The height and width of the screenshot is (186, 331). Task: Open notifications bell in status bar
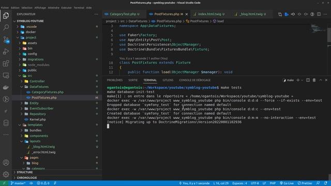pos(325,183)
